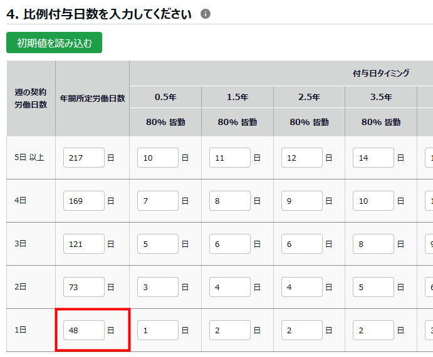433x357 pixels.
Task: Select 3.5年 grant days field in 3日 row
Action: pos(373,244)
